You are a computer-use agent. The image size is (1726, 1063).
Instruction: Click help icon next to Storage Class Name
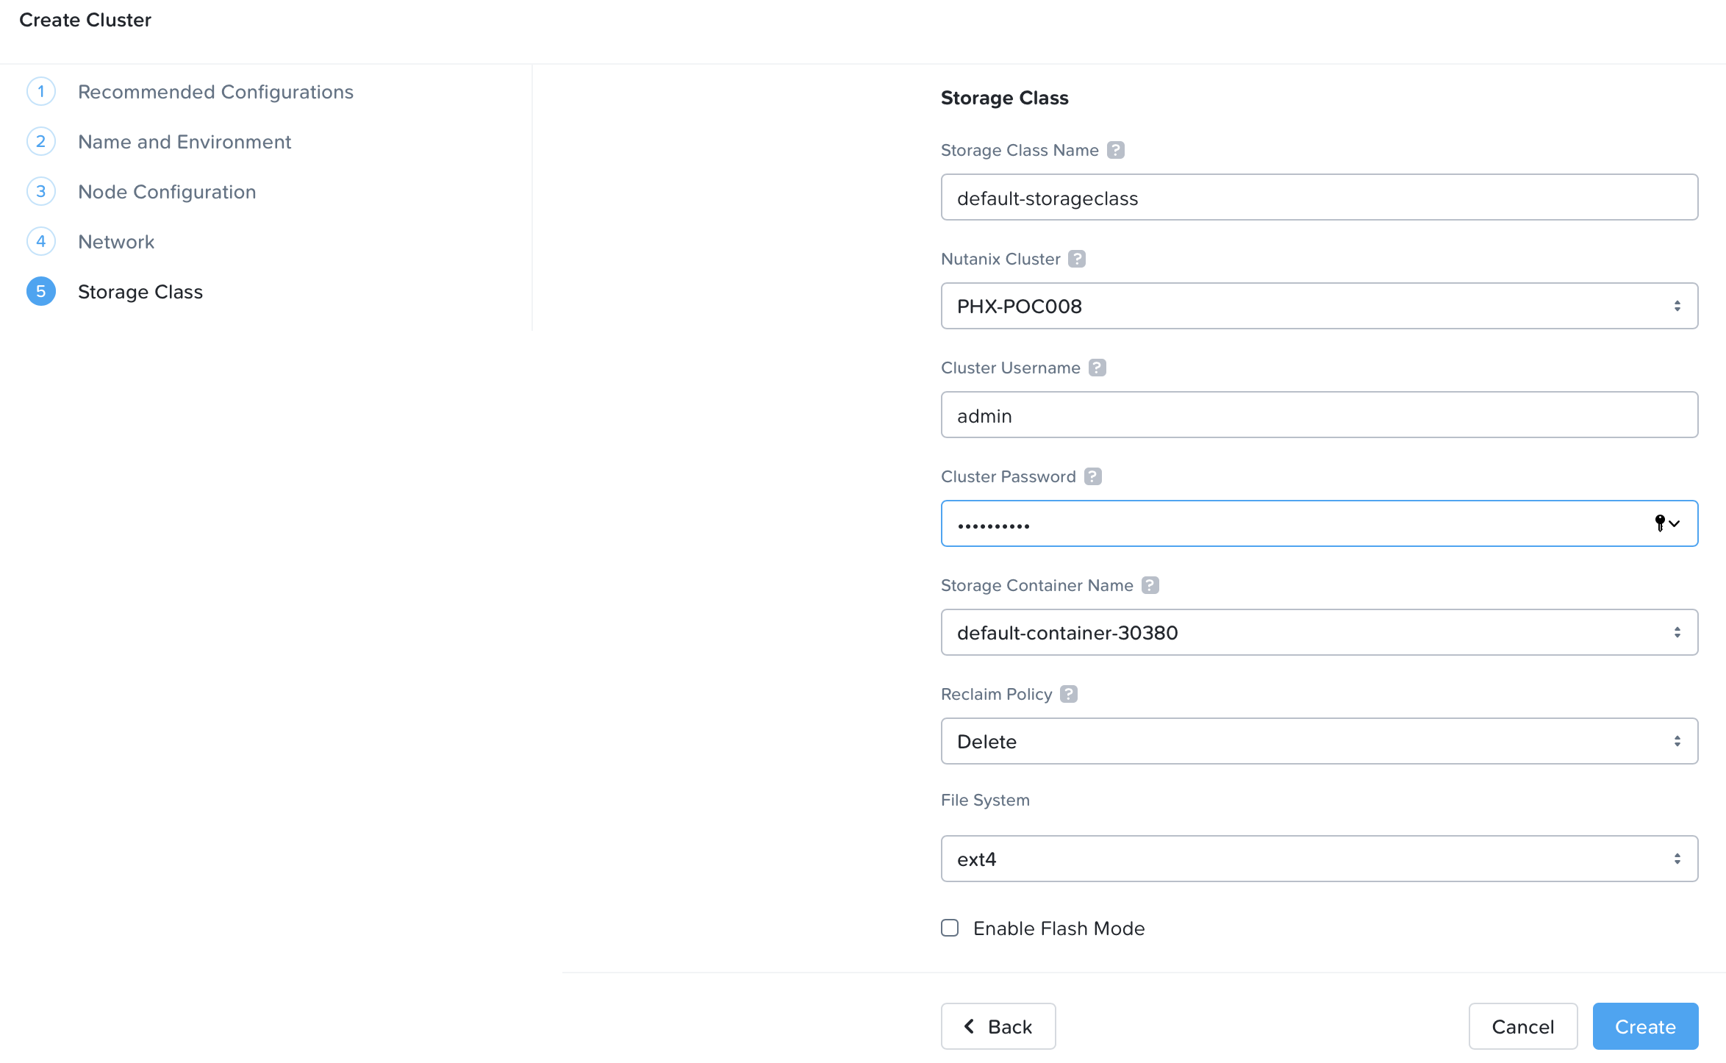pos(1115,150)
